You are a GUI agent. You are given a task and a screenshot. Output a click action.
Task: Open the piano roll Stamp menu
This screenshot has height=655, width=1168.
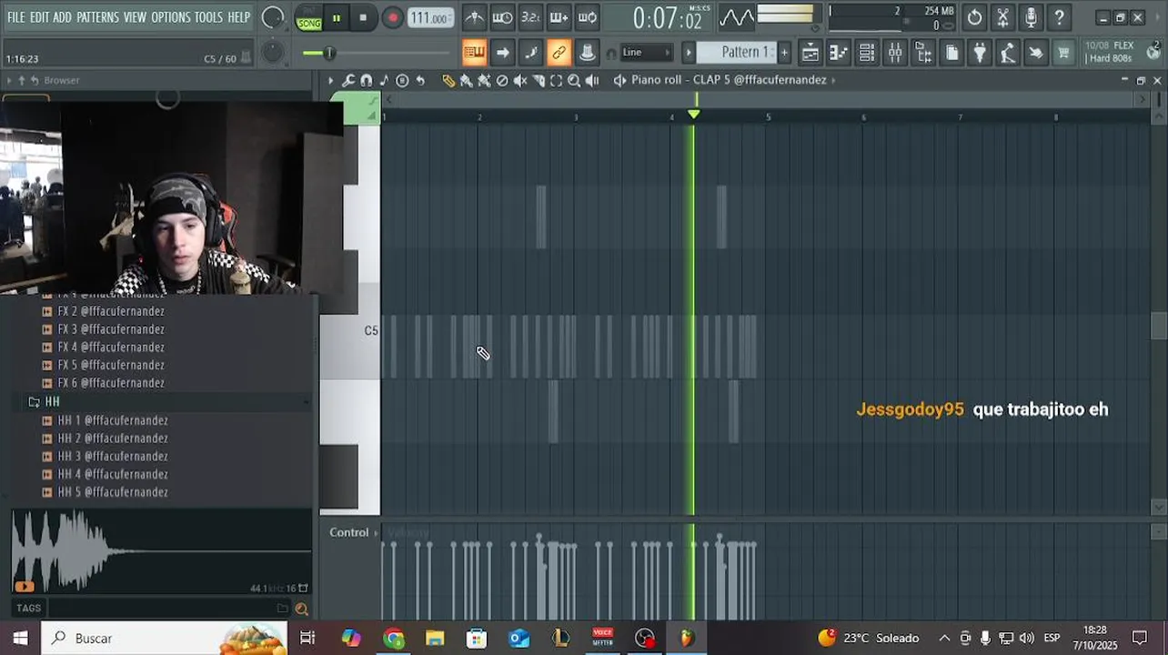(x=384, y=80)
